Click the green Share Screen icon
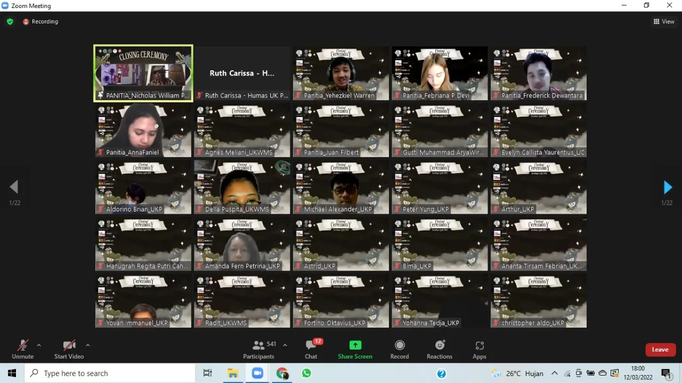The width and height of the screenshot is (682, 383). coord(355,345)
